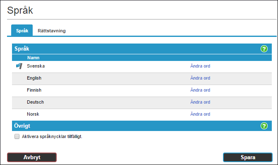This screenshot has width=278, height=165.
Task: Select the English language row
Action: coord(142,79)
